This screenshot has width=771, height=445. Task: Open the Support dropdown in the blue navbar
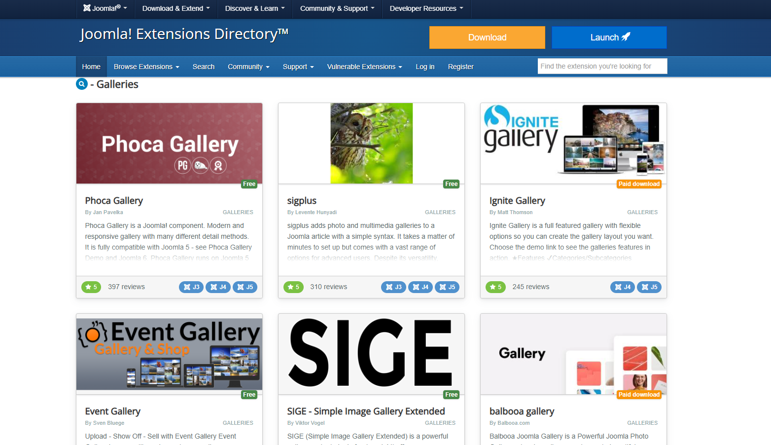point(298,67)
